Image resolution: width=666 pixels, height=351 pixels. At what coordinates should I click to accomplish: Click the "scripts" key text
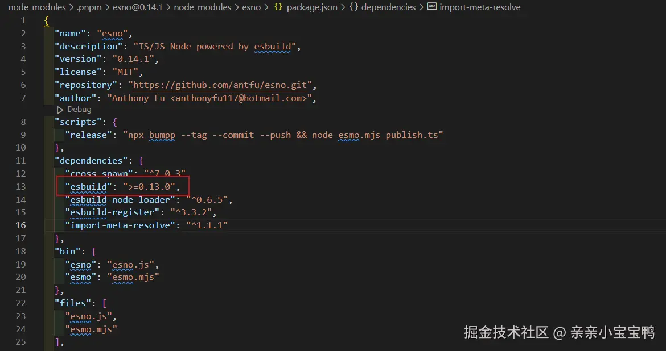click(x=78, y=122)
